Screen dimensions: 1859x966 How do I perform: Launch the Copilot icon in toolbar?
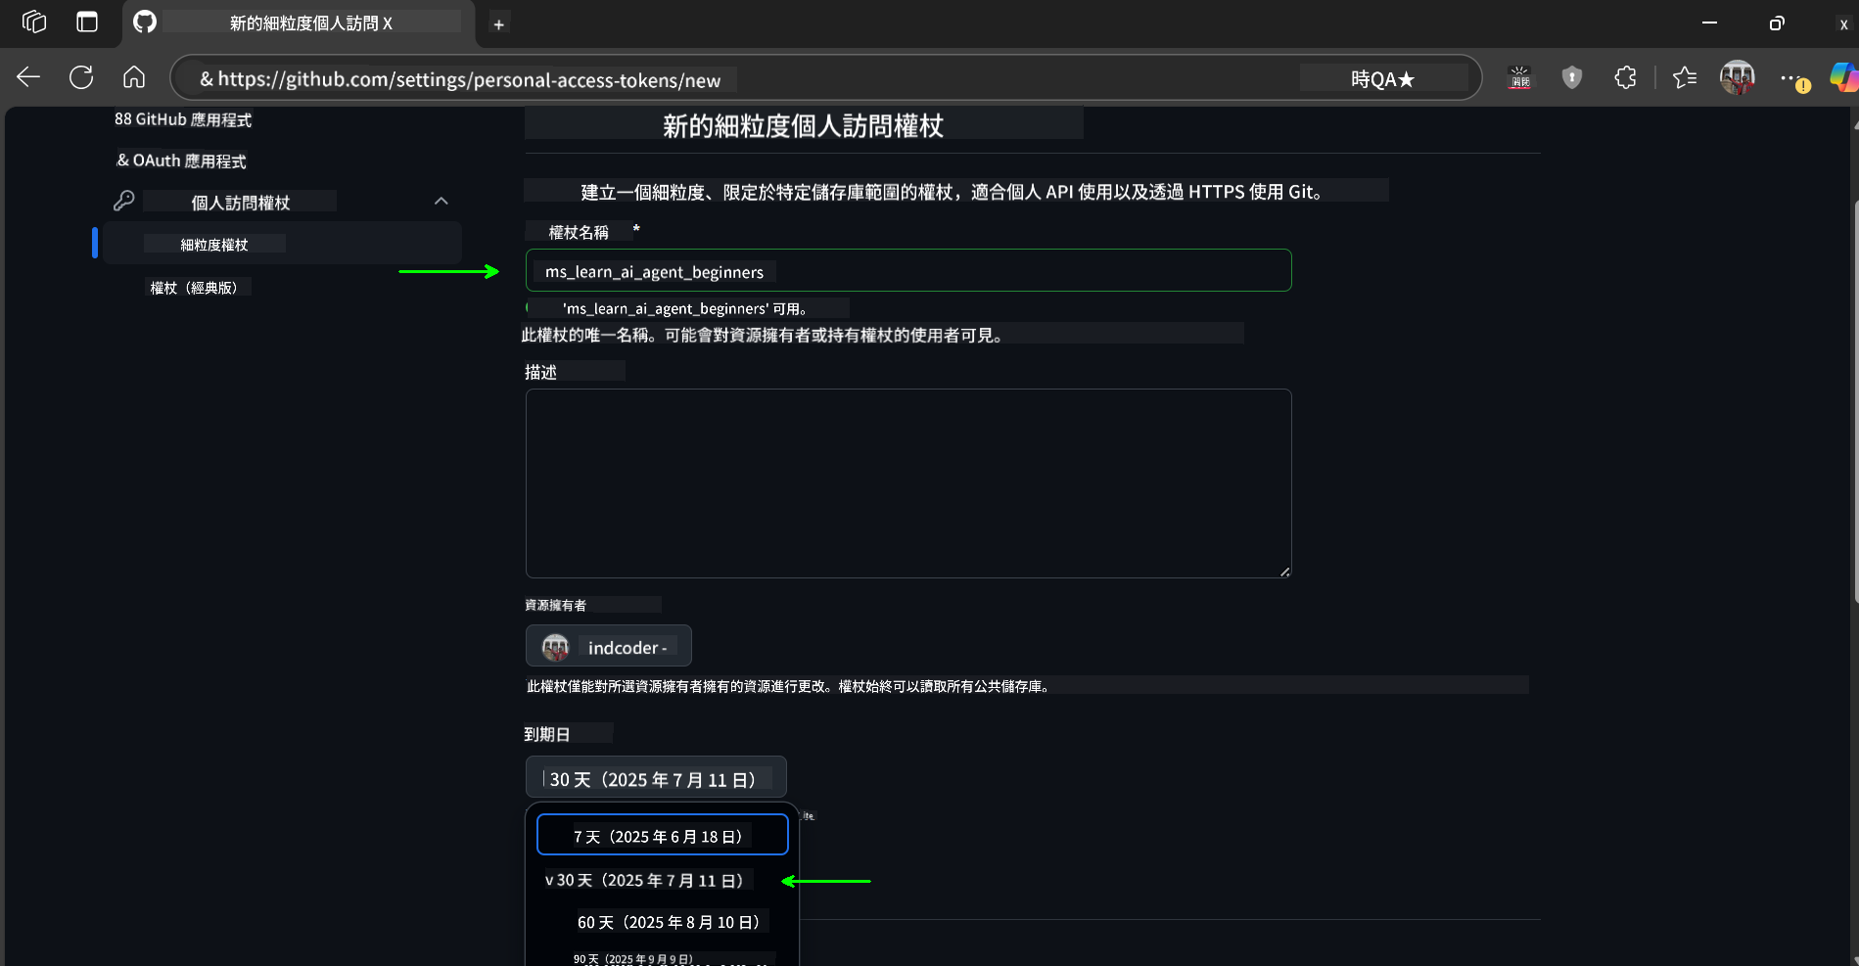1843,77
